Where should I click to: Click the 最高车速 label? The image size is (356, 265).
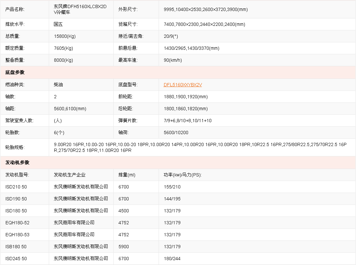(128, 60)
